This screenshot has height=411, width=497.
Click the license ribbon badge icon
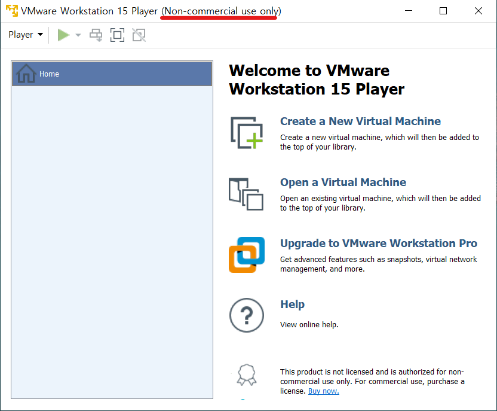(247, 375)
